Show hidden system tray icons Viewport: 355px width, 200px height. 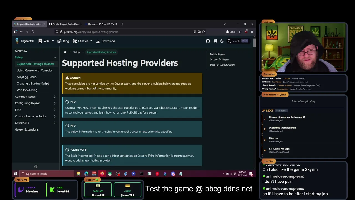coord(223,174)
